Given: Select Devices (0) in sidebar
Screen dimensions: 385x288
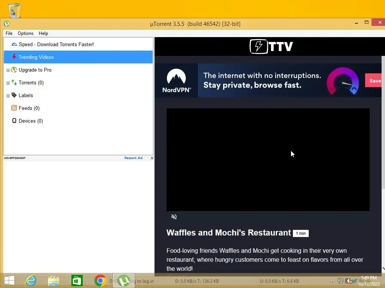Looking at the screenshot, I should [31, 121].
